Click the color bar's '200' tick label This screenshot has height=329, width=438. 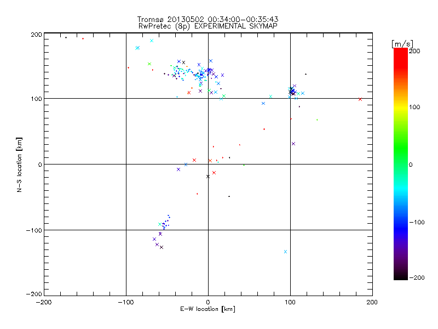(414, 51)
